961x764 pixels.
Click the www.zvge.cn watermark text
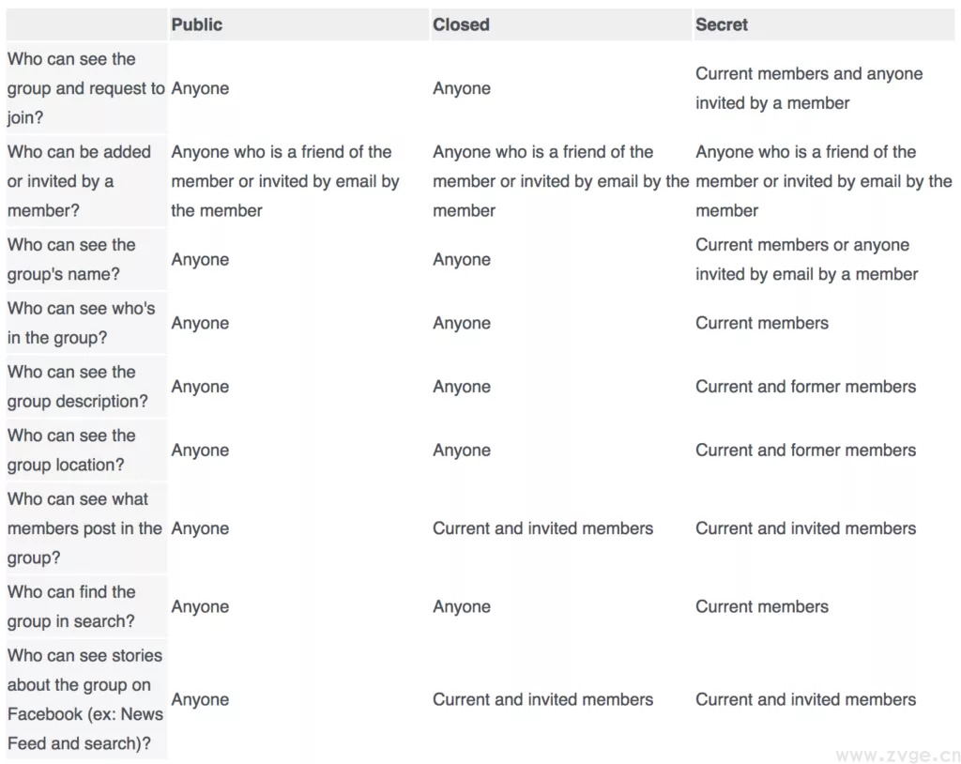[x=896, y=754]
